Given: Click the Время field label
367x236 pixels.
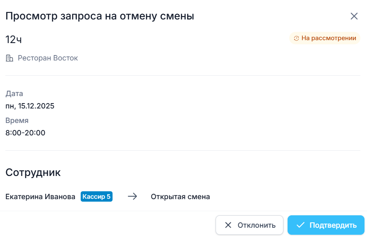Looking at the screenshot, I should coord(17,120).
